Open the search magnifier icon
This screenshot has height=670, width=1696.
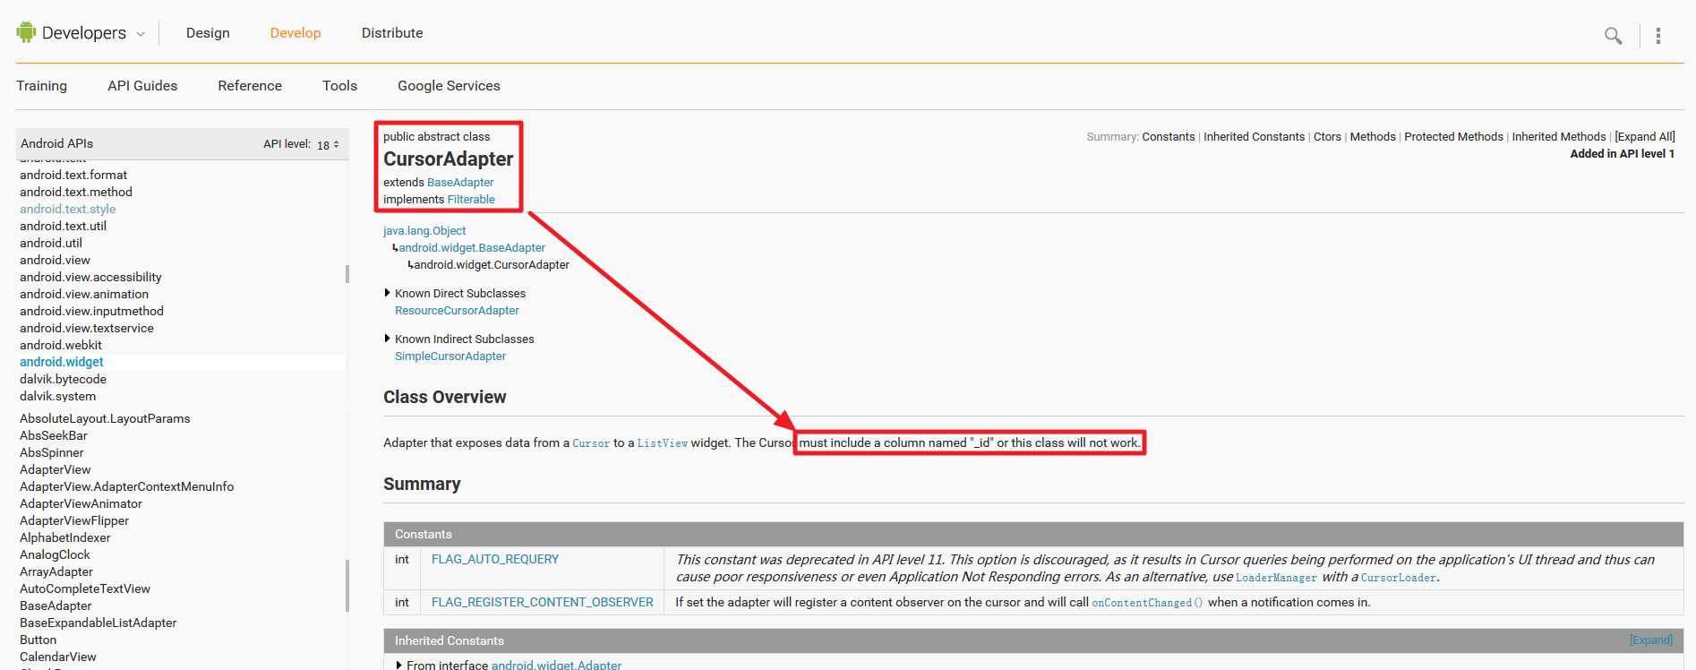tap(1613, 36)
